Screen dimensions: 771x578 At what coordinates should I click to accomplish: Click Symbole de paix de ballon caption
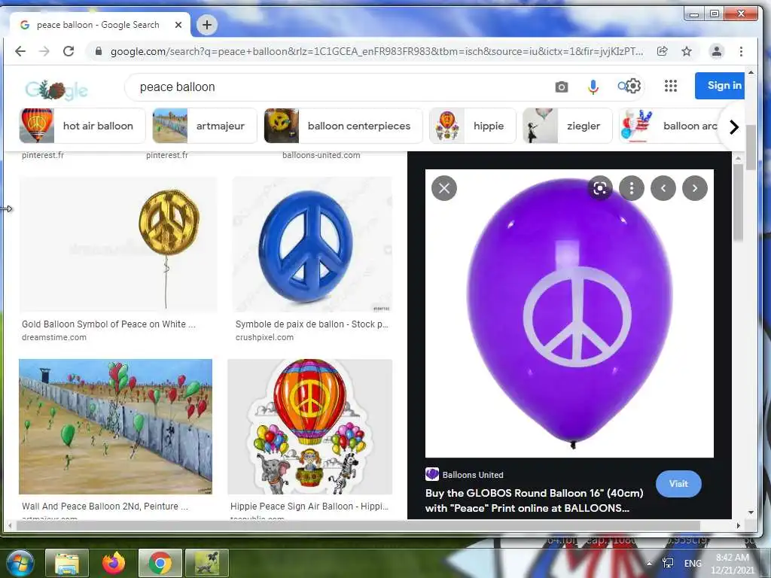(x=312, y=324)
